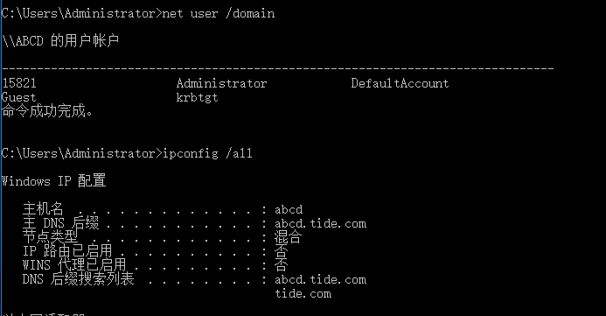Click the primary DNS suffix abcd.tide.com
The image size is (606, 316).
point(320,223)
